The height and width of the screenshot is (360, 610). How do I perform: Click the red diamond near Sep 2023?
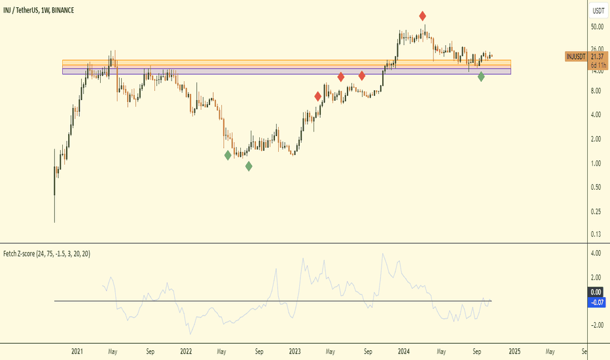point(362,76)
